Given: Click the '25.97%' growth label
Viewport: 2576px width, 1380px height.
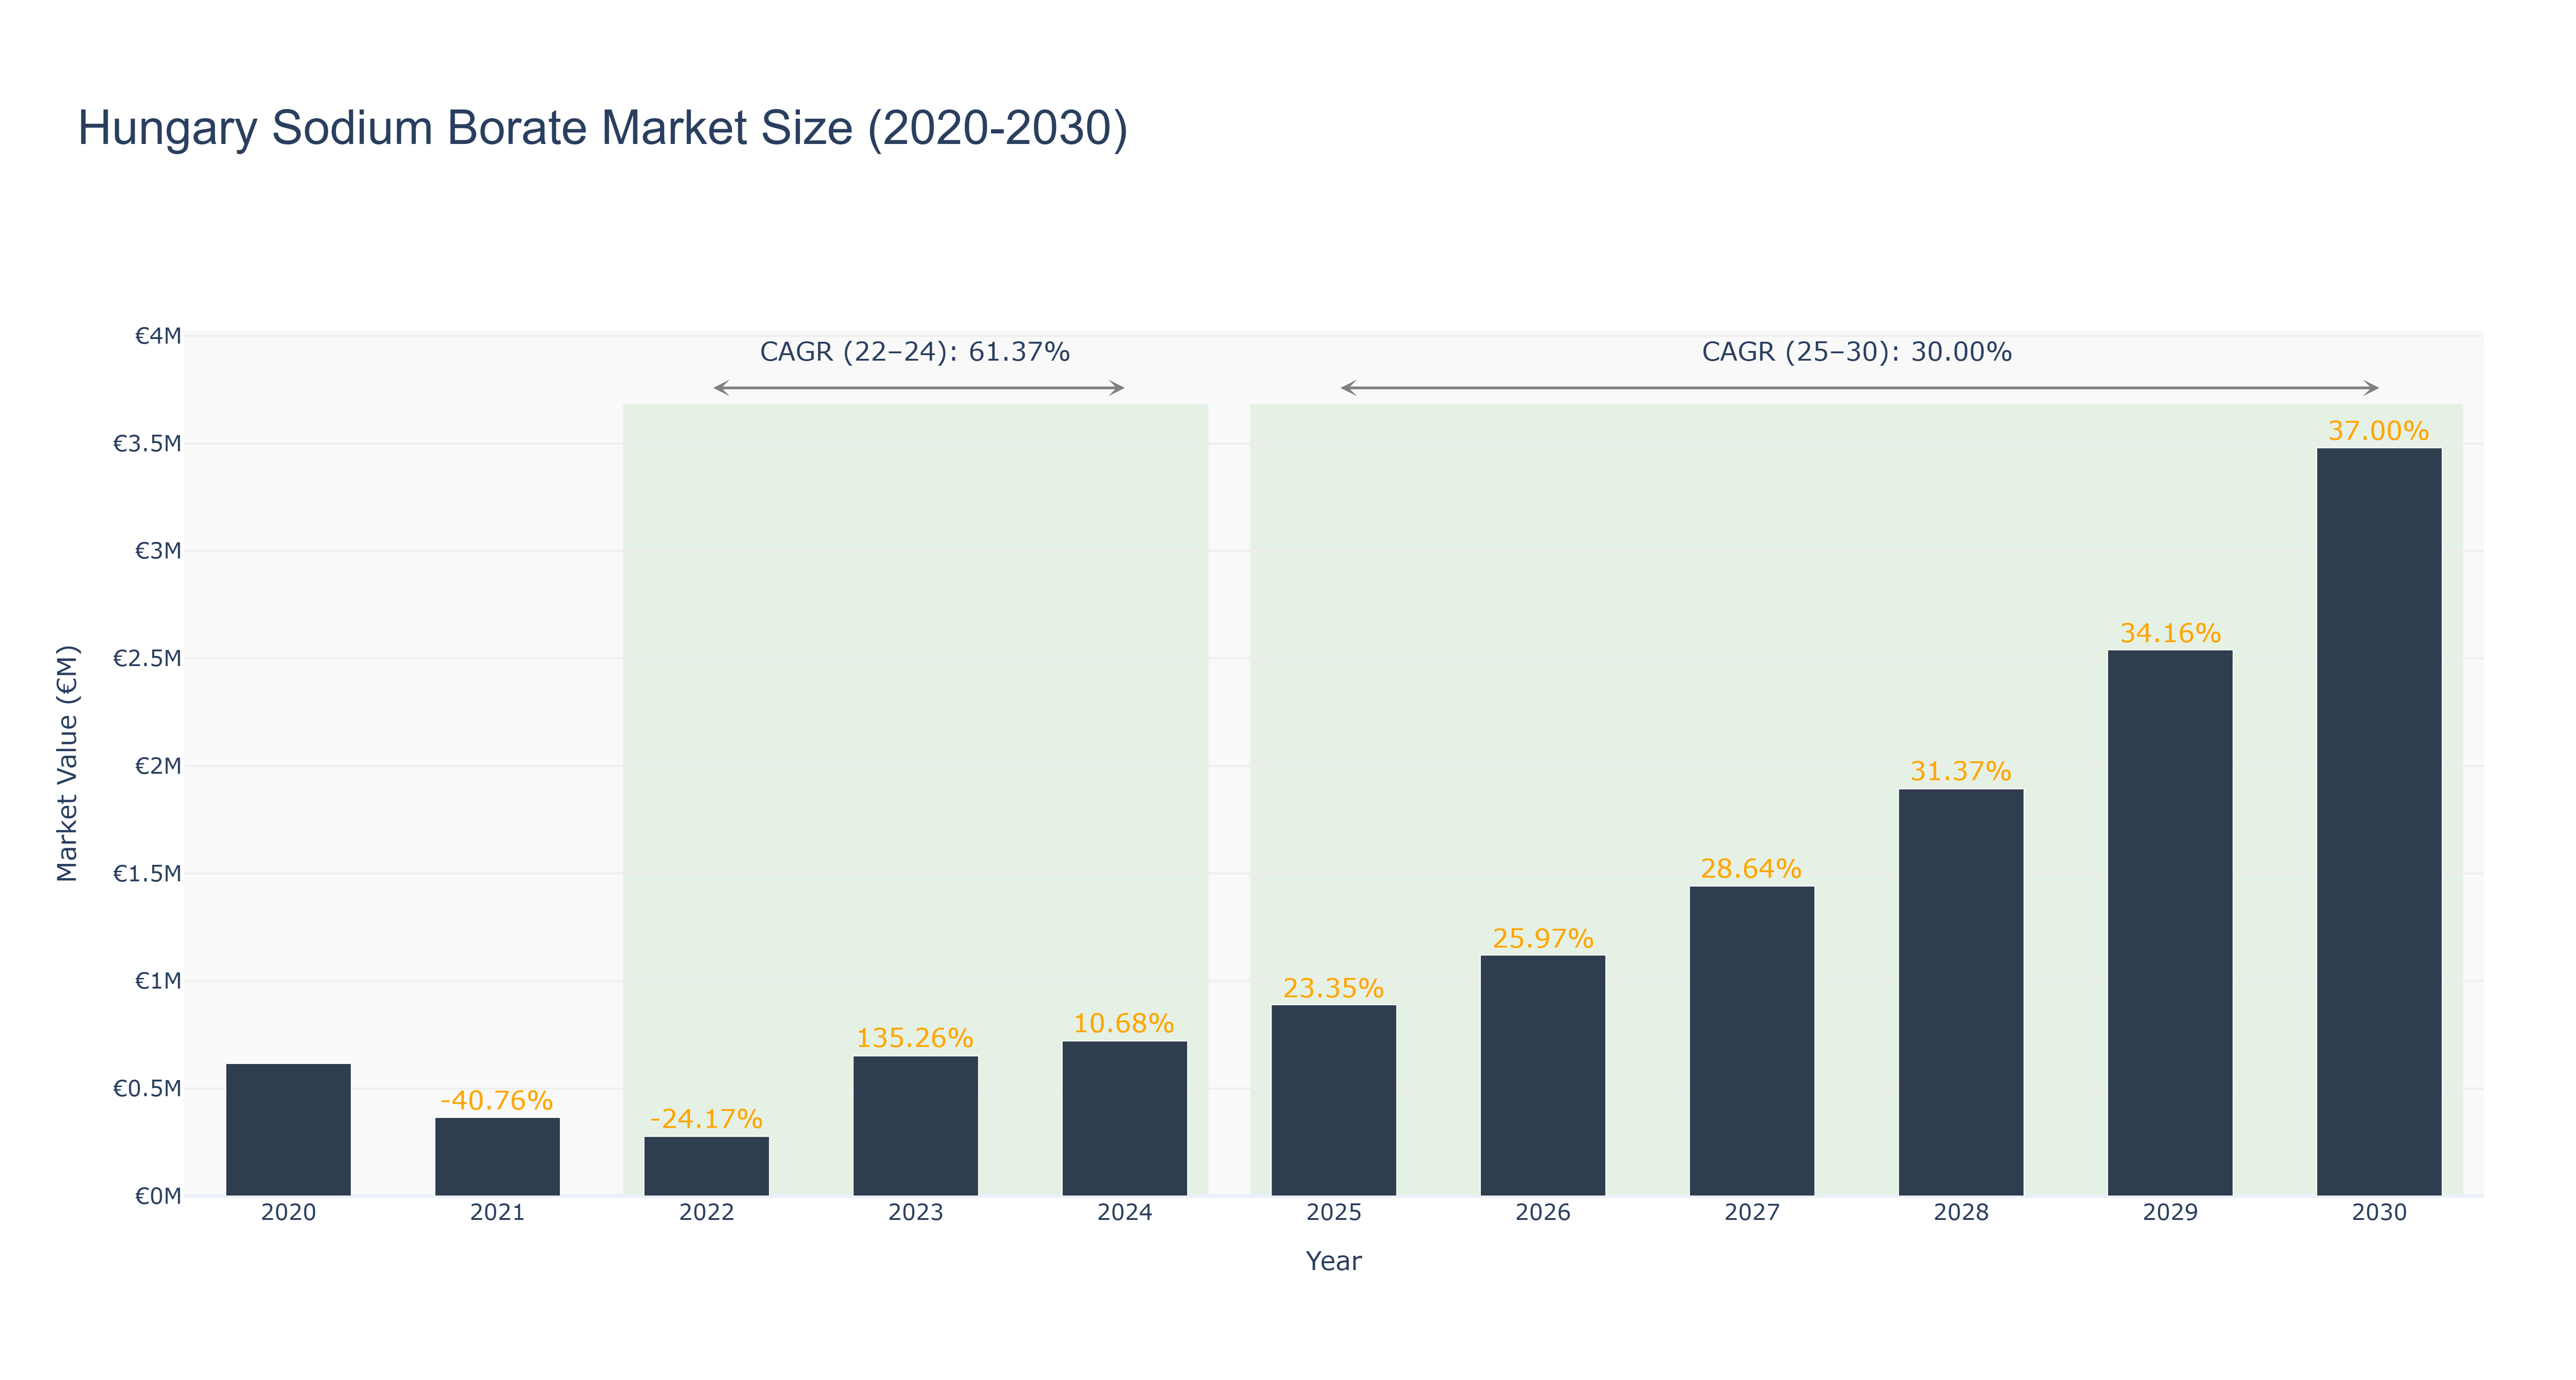Looking at the screenshot, I should [x=1542, y=938].
